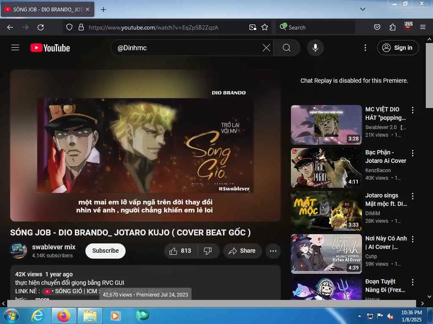Image resolution: width=433 pixels, height=324 pixels.
Task: Sign in to YouTube
Action: [398, 48]
